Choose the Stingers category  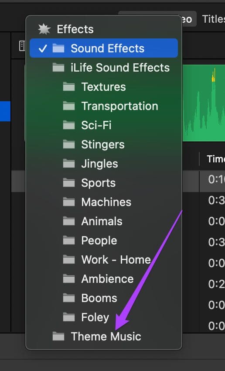104,144
